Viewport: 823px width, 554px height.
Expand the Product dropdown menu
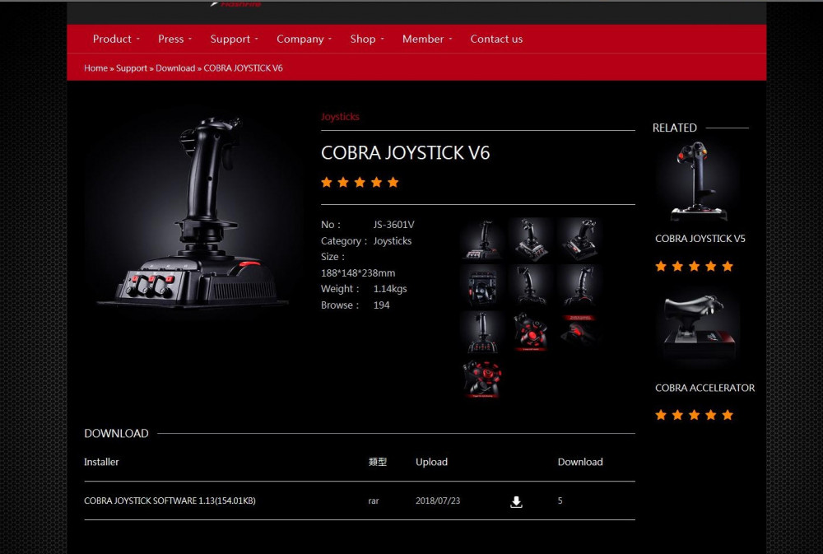pos(114,39)
